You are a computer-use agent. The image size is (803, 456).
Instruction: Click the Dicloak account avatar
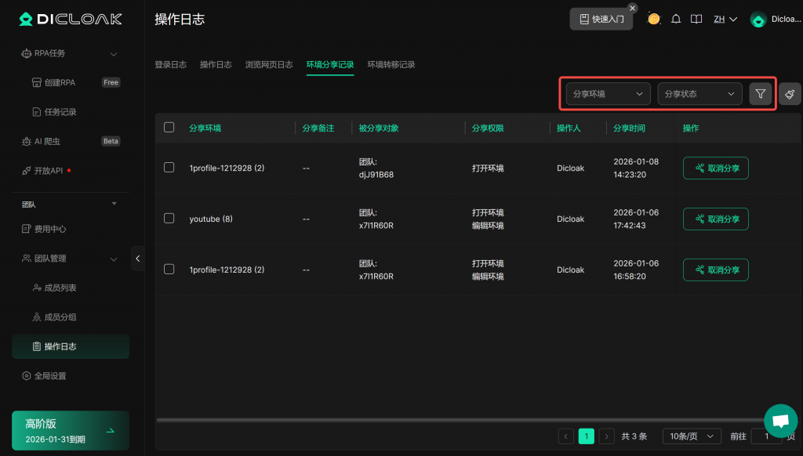click(758, 20)
